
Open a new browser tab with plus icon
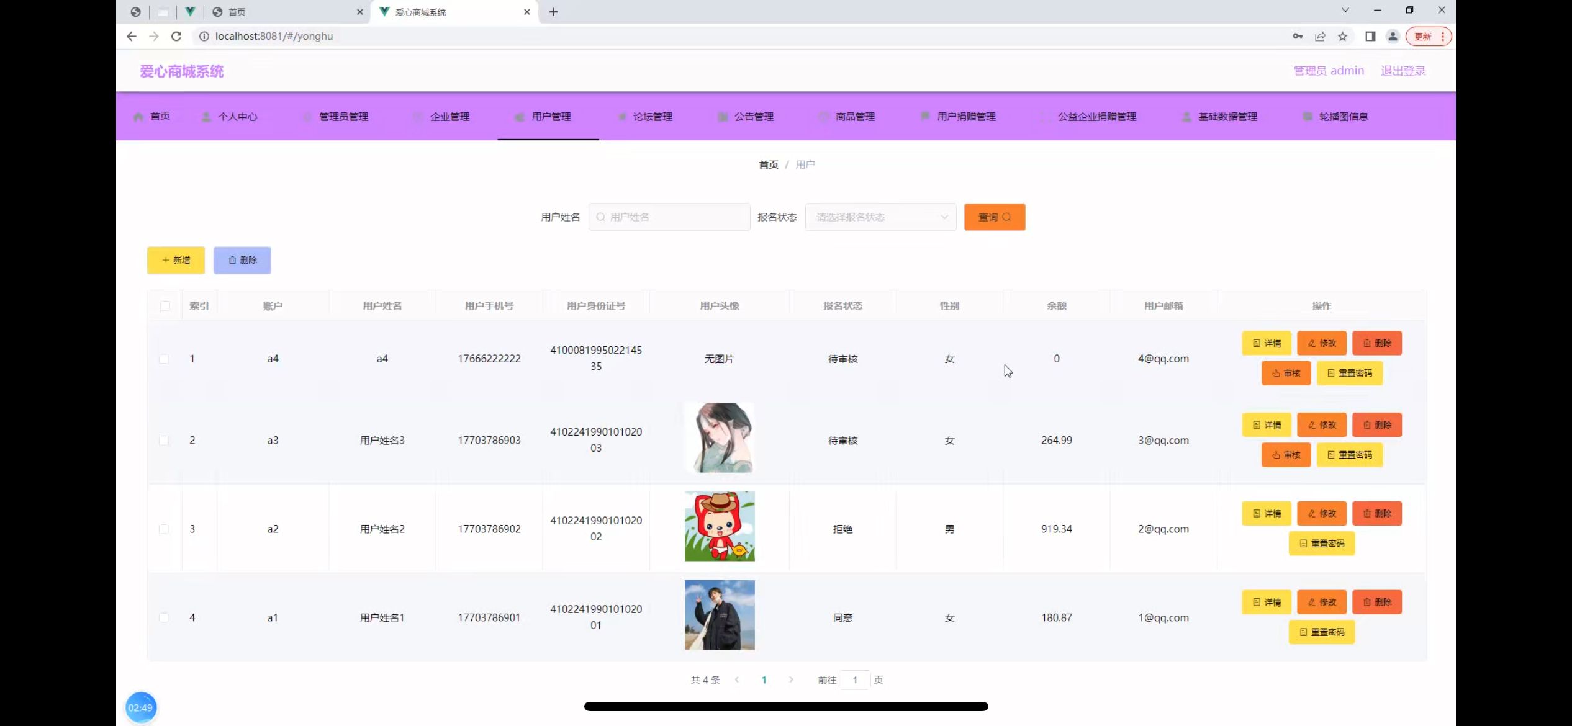click(553, 12)
